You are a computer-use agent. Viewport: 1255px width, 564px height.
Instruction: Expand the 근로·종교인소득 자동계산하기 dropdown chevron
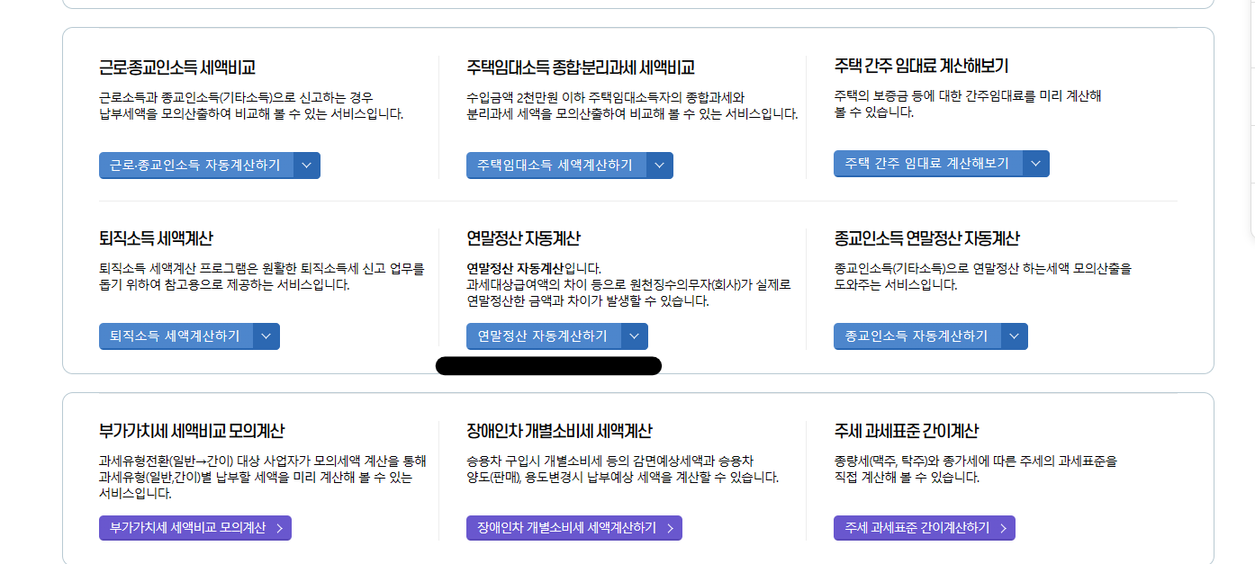point(307,165)
